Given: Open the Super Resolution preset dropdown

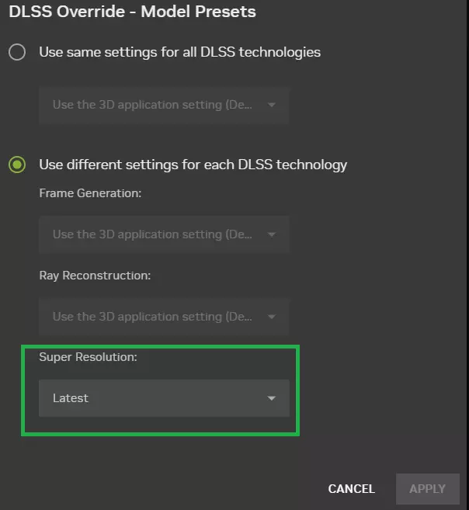Looking at the screenshot, I should (164, 398).
